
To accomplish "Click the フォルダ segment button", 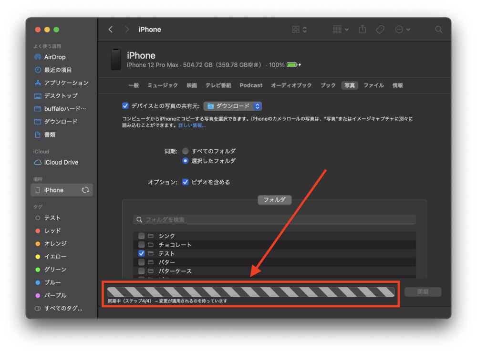I will click(274, 199).
